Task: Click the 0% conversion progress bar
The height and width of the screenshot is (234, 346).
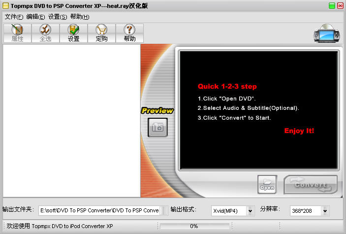Action: (x=194, y=226)
